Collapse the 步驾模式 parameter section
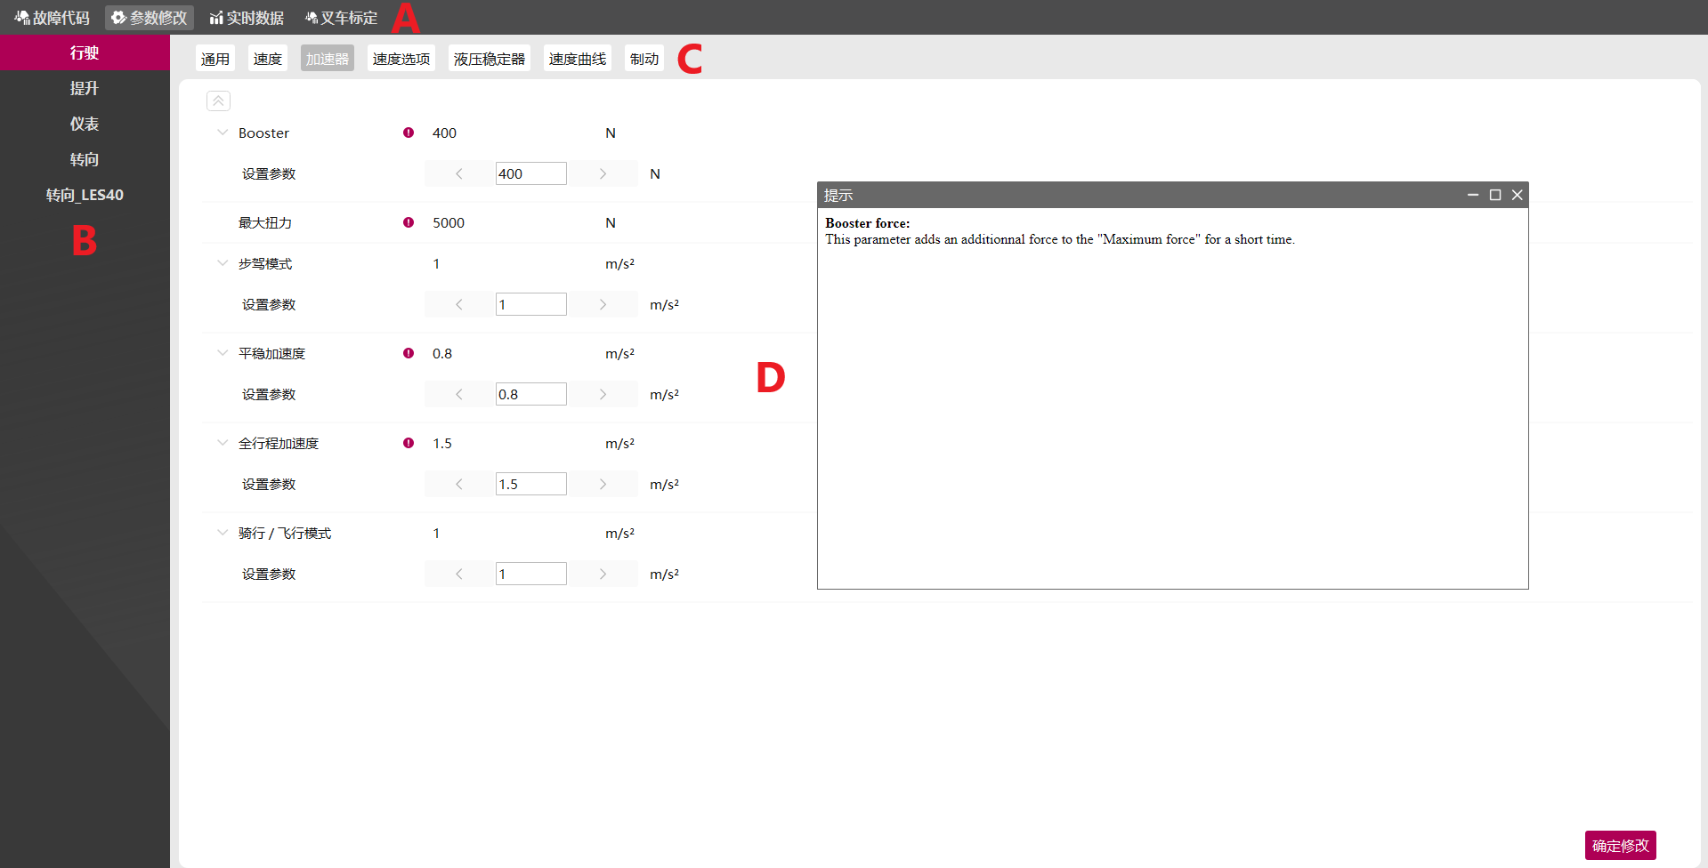This screenshot has width=1708, height=868. pyautogui.click(x=223, y=263)
